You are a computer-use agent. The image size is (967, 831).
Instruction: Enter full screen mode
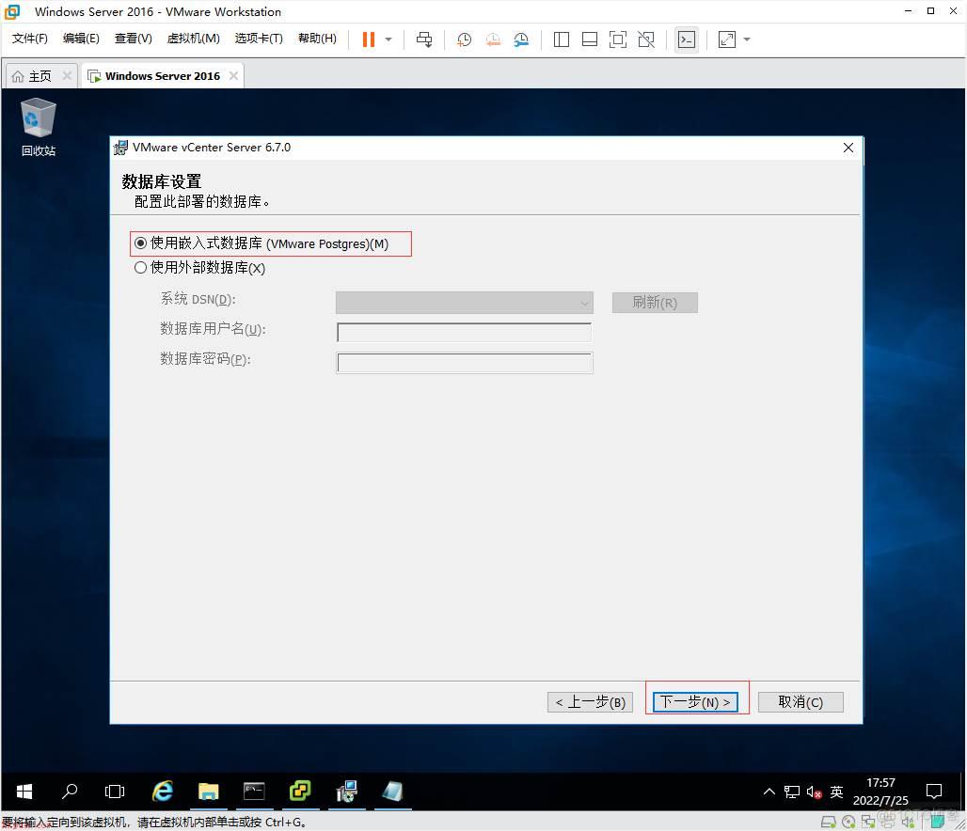(618, 39)
